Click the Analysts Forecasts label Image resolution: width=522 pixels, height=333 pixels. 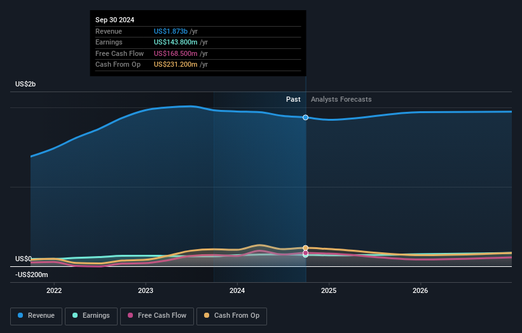point(341,99)
